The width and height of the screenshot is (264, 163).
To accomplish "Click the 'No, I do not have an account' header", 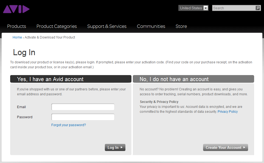I will 174,79.
